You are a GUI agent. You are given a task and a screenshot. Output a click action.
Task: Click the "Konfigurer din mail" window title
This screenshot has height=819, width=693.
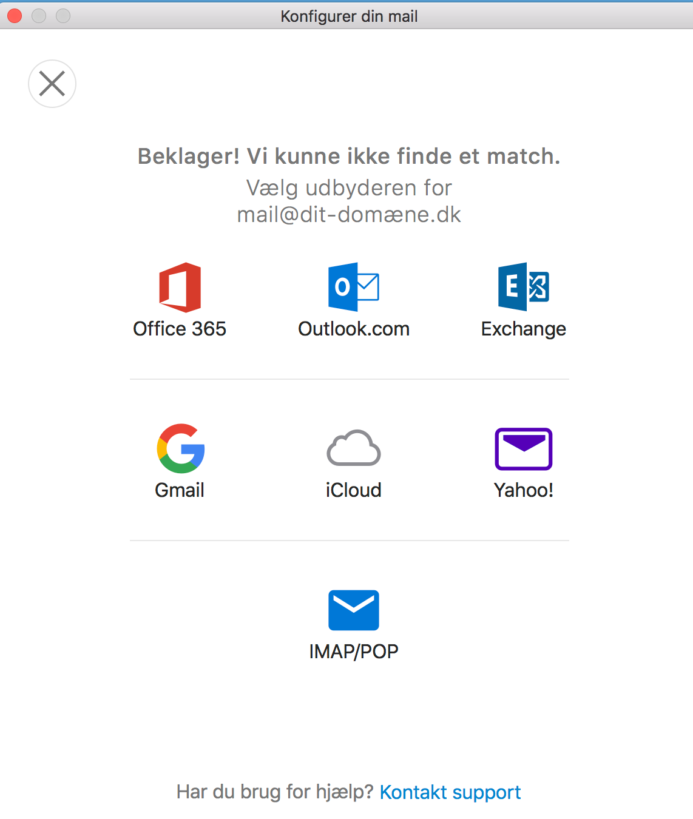[349, 16]
